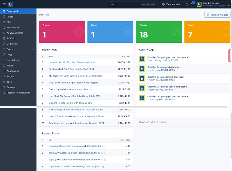The height and width of the screenshot is (171, 232).
Task: Open external link icon for first request error
Action: tap(104, 146)
